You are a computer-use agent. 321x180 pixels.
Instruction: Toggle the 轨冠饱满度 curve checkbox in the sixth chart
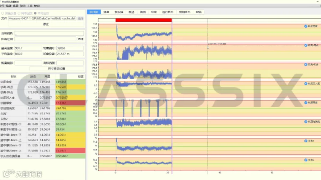click(306, 122)
